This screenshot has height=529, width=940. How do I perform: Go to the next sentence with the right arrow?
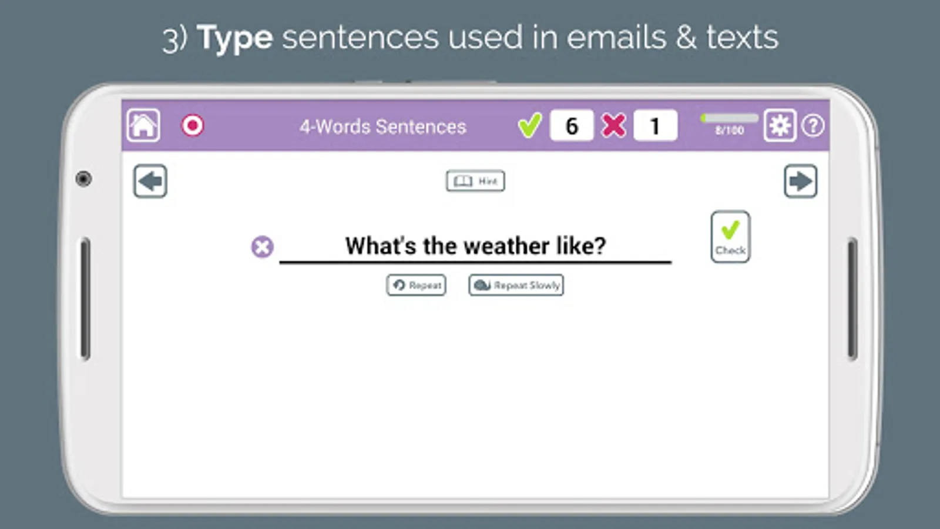[x=801, y=182]
